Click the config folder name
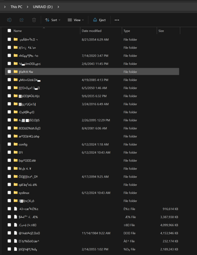 [x=23, y=144]
